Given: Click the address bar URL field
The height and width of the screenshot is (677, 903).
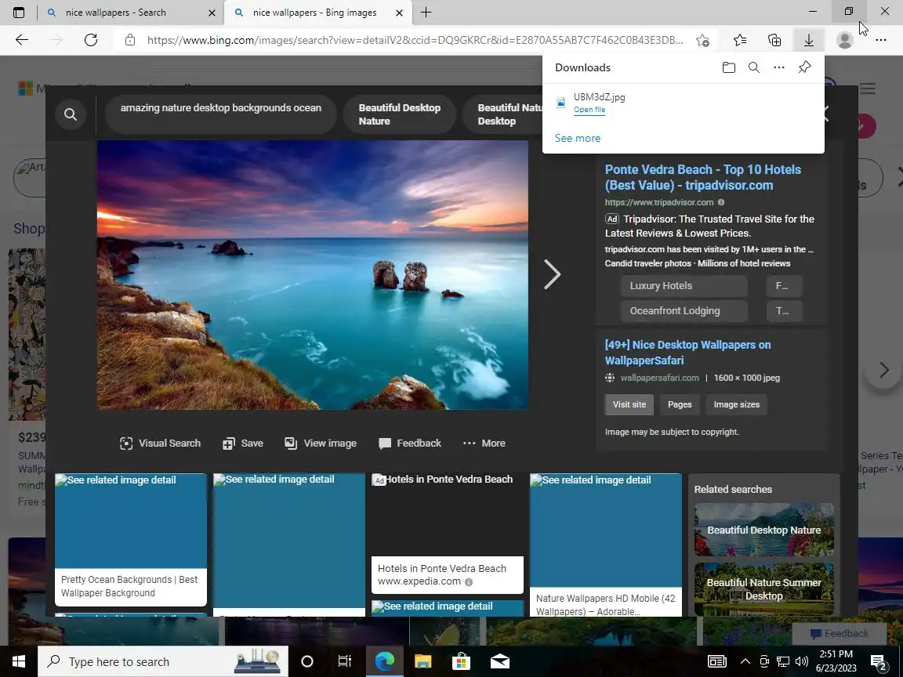Looking at the screenshot, I should click(x=415, y=40).
